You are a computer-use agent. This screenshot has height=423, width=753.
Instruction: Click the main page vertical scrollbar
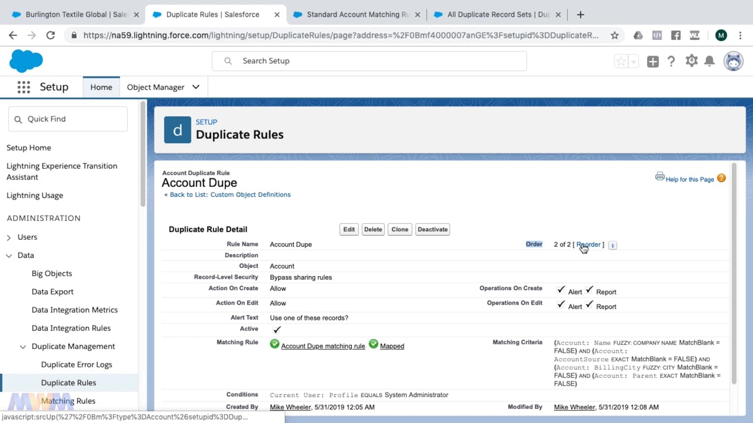click(x=733, y=275)
